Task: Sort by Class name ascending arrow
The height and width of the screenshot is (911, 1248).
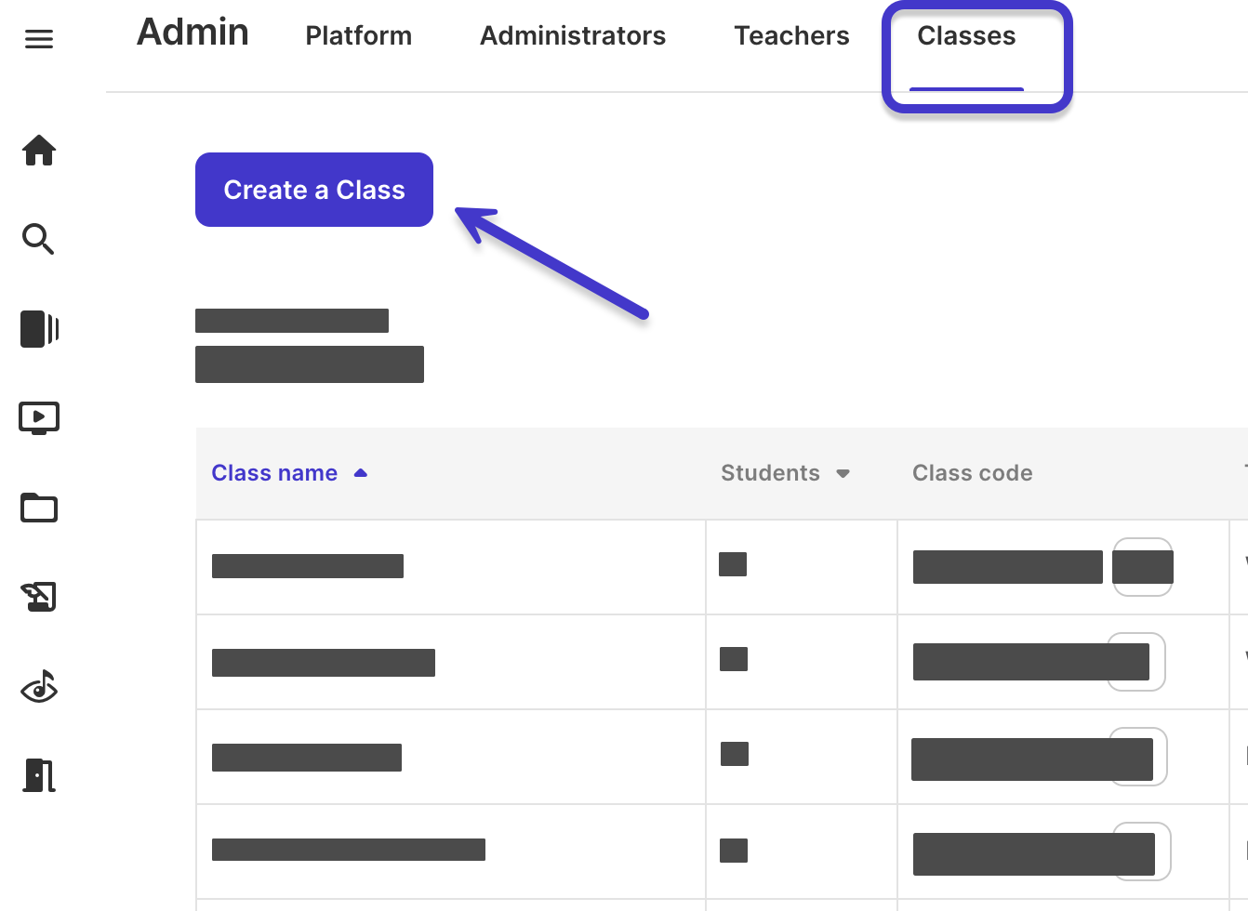Action: click(x=361, y=473)
